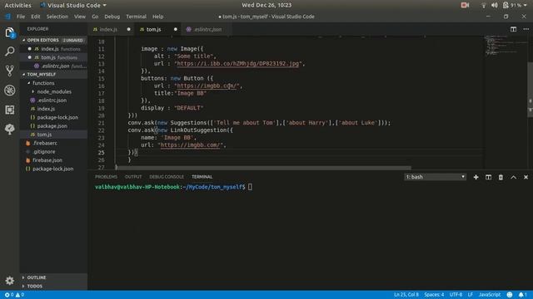This screenshot has width=533, height=299.
Task: Maximize the panel with up chevron
Action: [x=513, y=177]
